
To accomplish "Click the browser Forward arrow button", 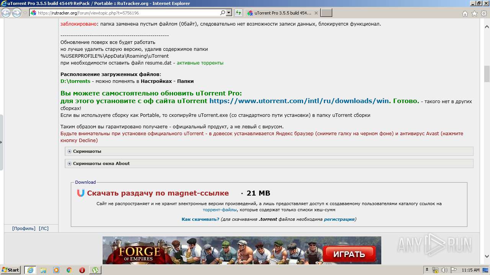I will coord(16,13).
